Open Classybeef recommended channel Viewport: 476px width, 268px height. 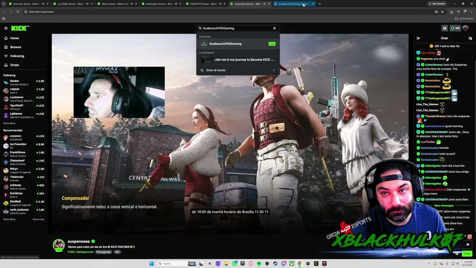(x=24, y=162)
